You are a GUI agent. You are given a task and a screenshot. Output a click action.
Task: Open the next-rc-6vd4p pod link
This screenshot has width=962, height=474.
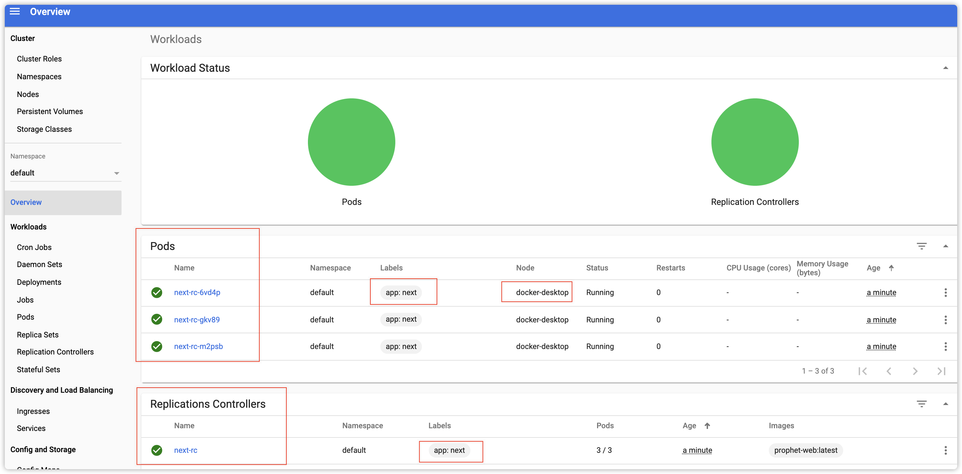(197, 292)
